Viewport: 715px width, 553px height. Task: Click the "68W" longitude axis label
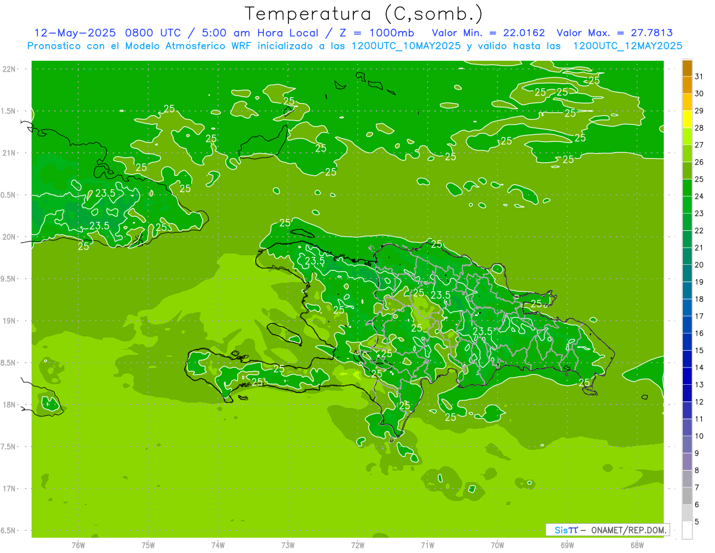pos(637,545)
